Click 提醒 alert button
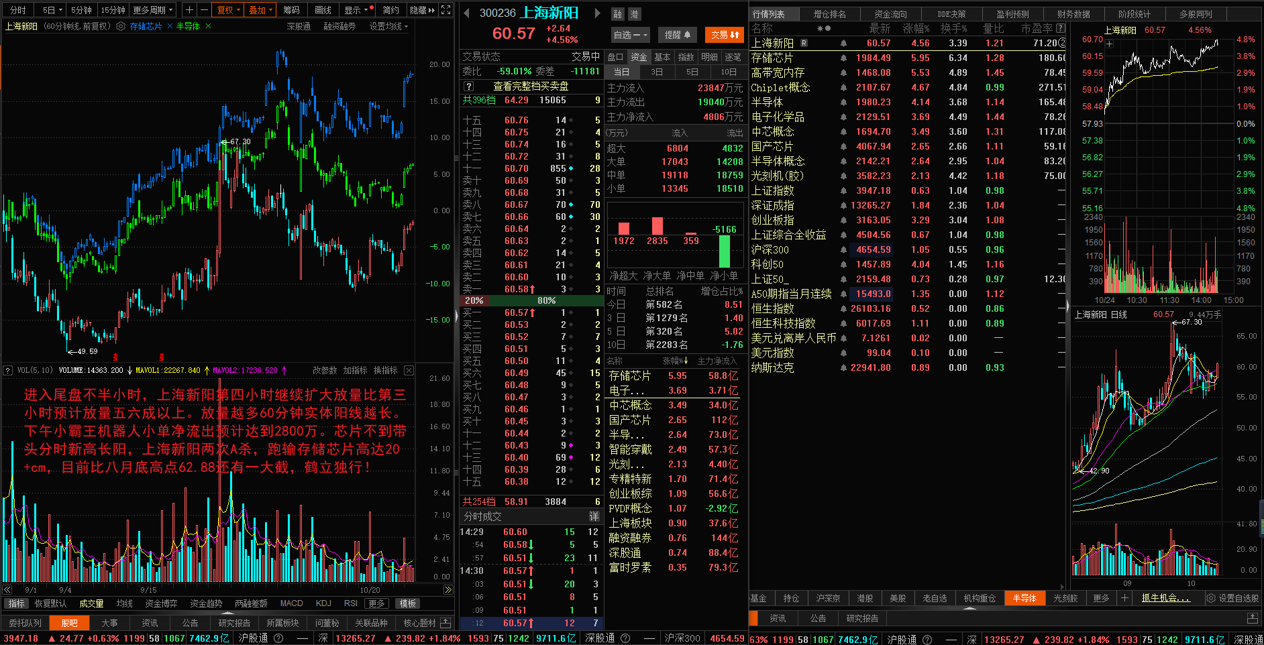Image resolution: width=1264 pixels, height=645 pixels. pyautogui.click(x=678, y=35)
